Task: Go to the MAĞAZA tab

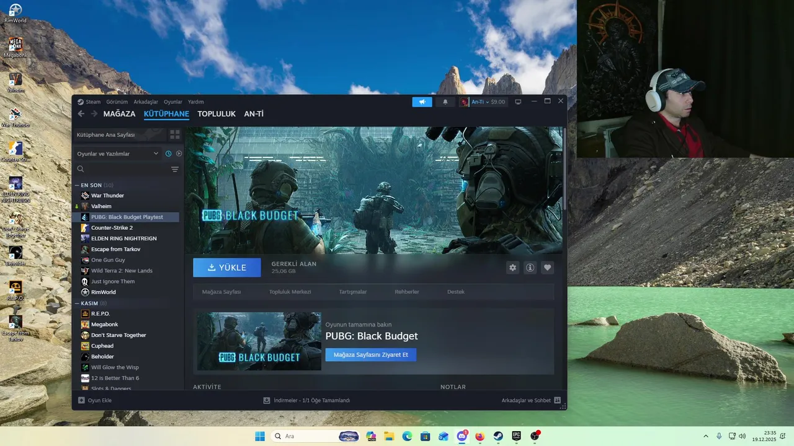Action: pyautogui.click(x=119, y=114)
